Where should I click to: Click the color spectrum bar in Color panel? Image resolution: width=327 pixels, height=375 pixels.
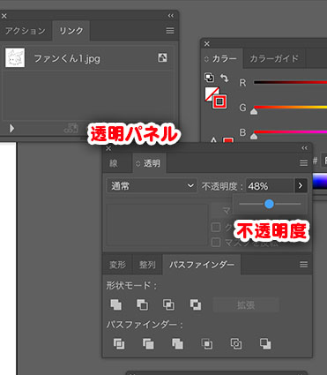[x=320, y=181]
